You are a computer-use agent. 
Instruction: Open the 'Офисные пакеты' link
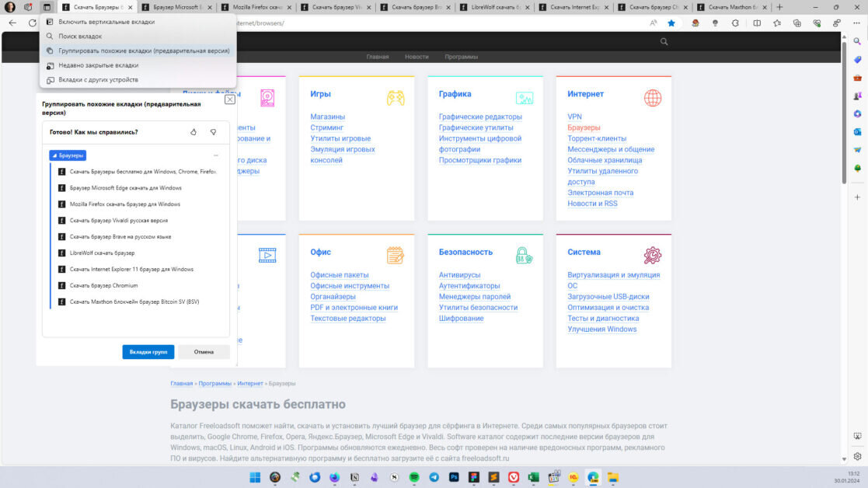point(340,275)
